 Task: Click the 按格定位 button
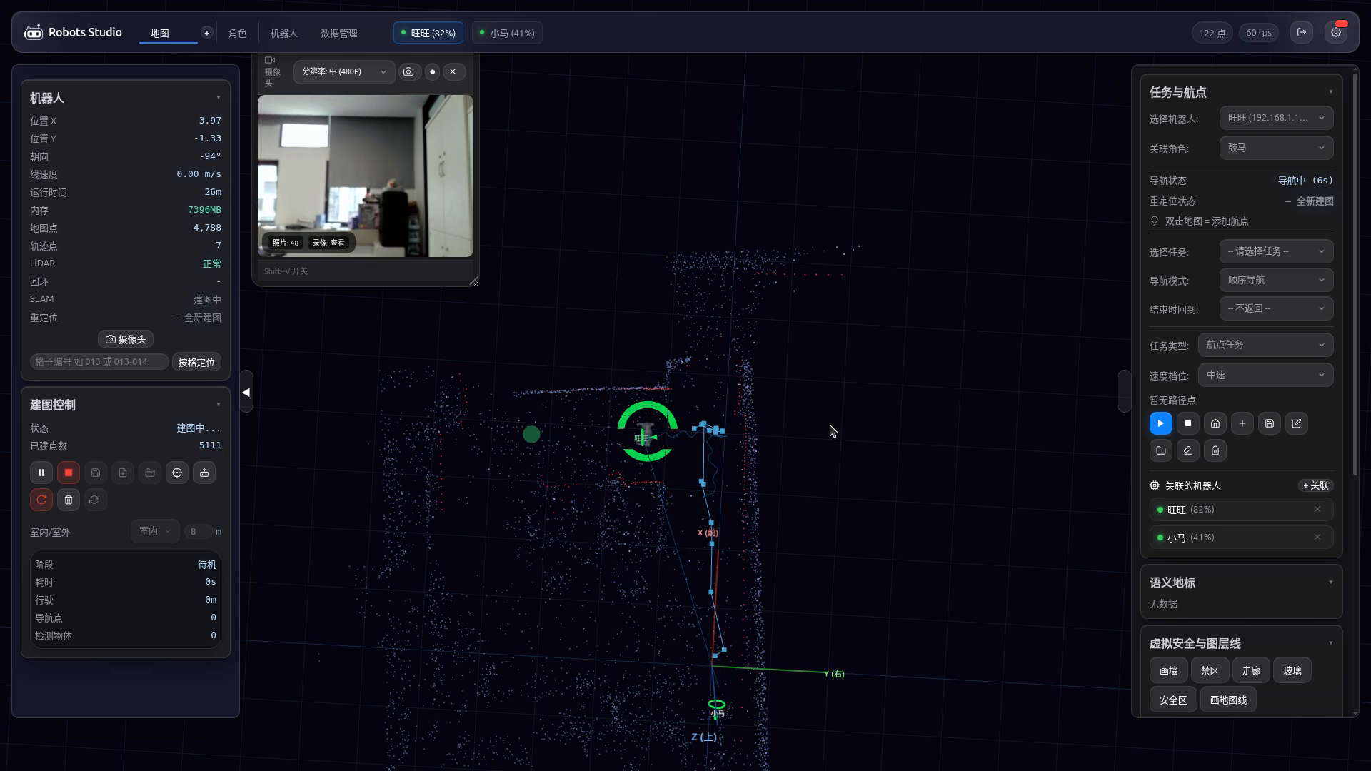point(196,362)
